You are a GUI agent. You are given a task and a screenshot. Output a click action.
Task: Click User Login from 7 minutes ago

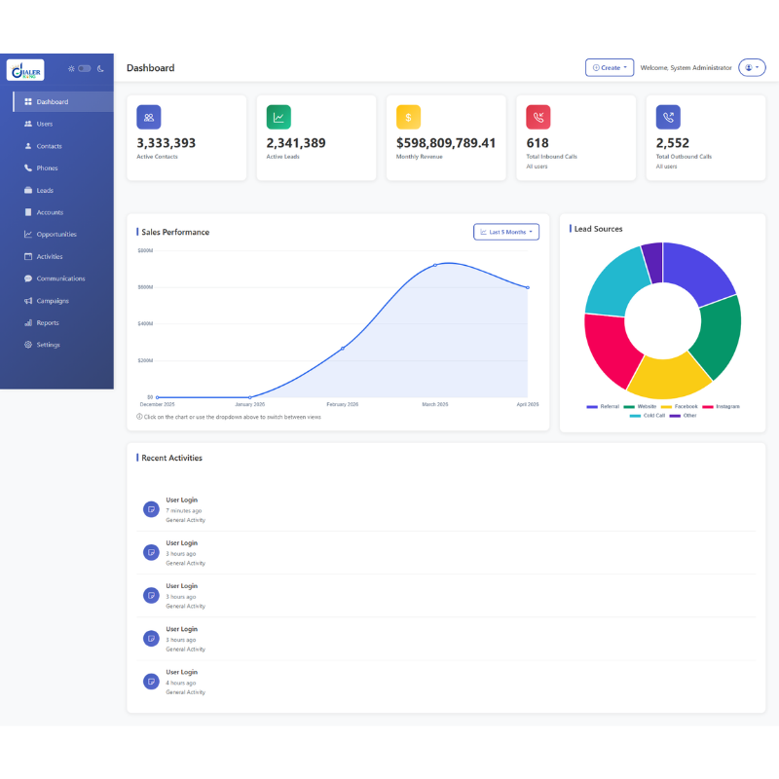(182, 500)
